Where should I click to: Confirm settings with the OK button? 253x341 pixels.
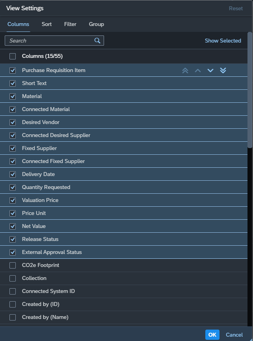click(x=212, y=335)
